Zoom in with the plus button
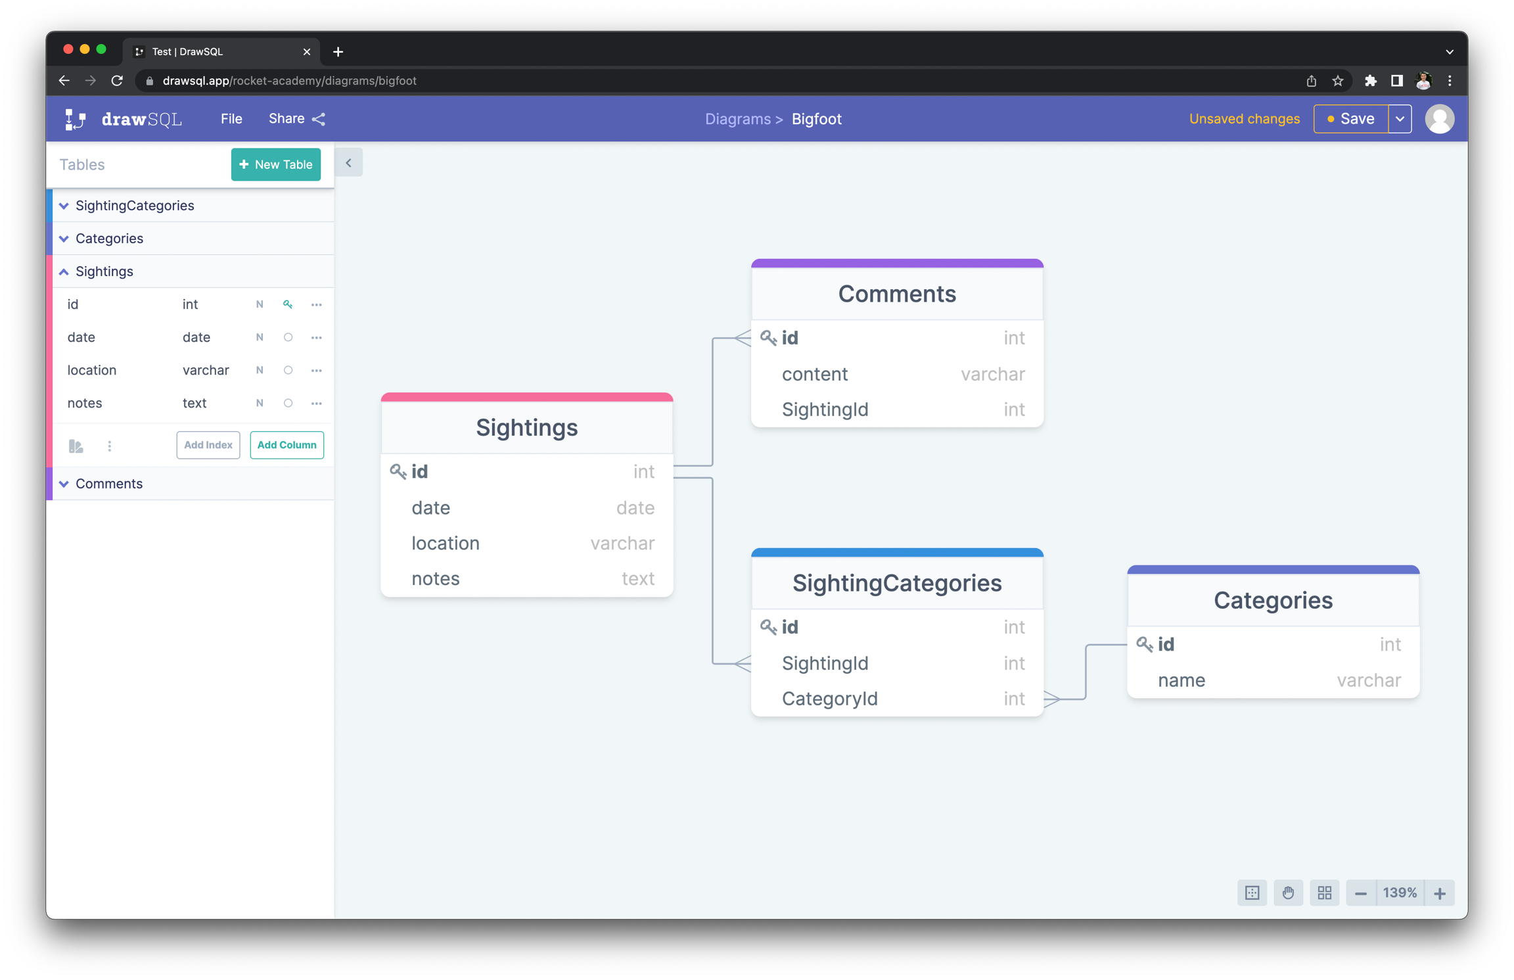Screen dimensions: 1514x980 (1440, 893)
